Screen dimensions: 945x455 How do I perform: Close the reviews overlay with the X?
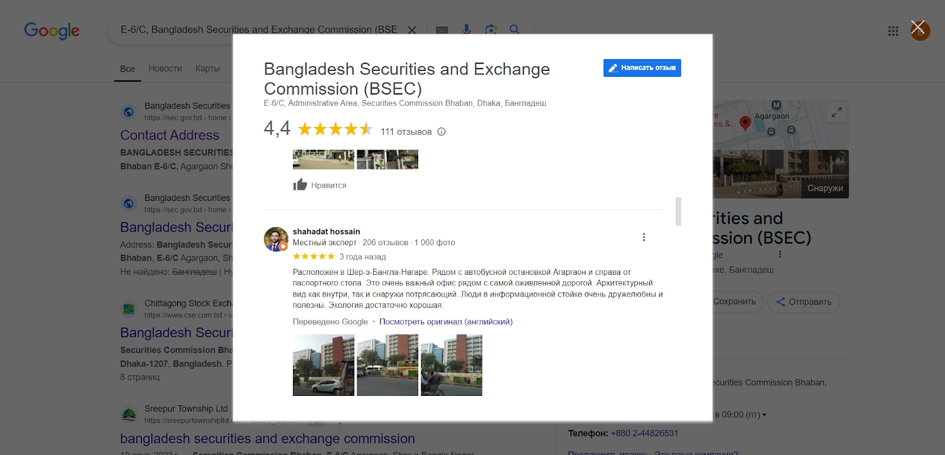click(917, 27)
